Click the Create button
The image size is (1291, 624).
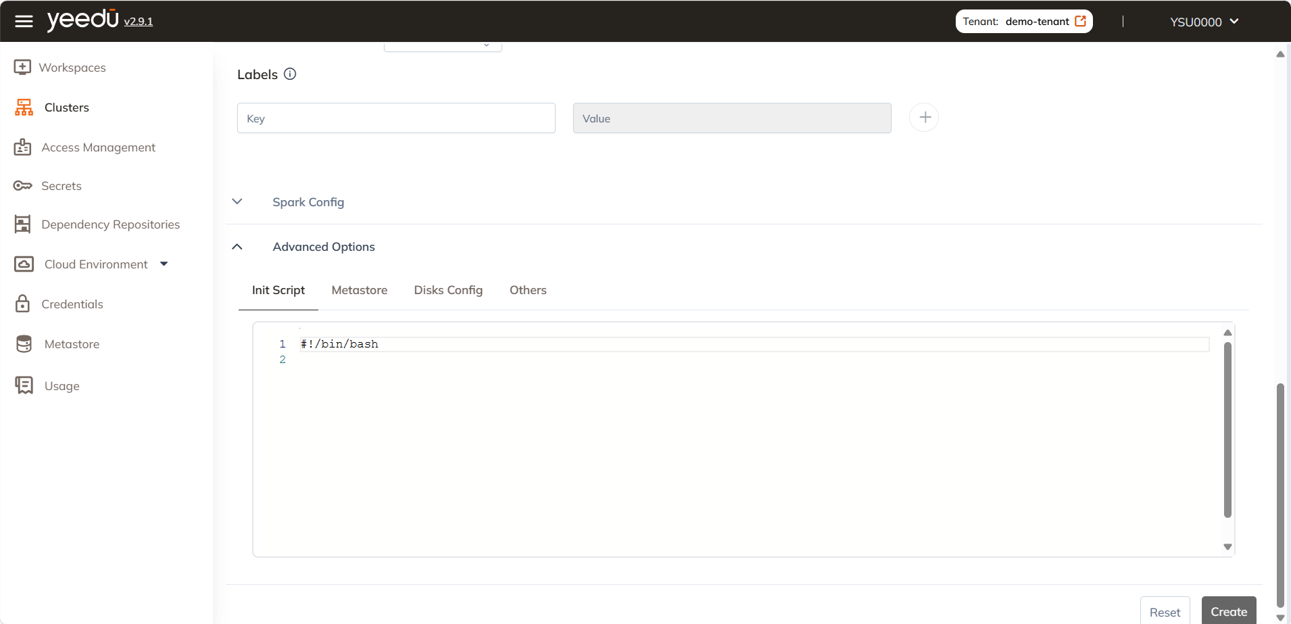[1228, 610]
